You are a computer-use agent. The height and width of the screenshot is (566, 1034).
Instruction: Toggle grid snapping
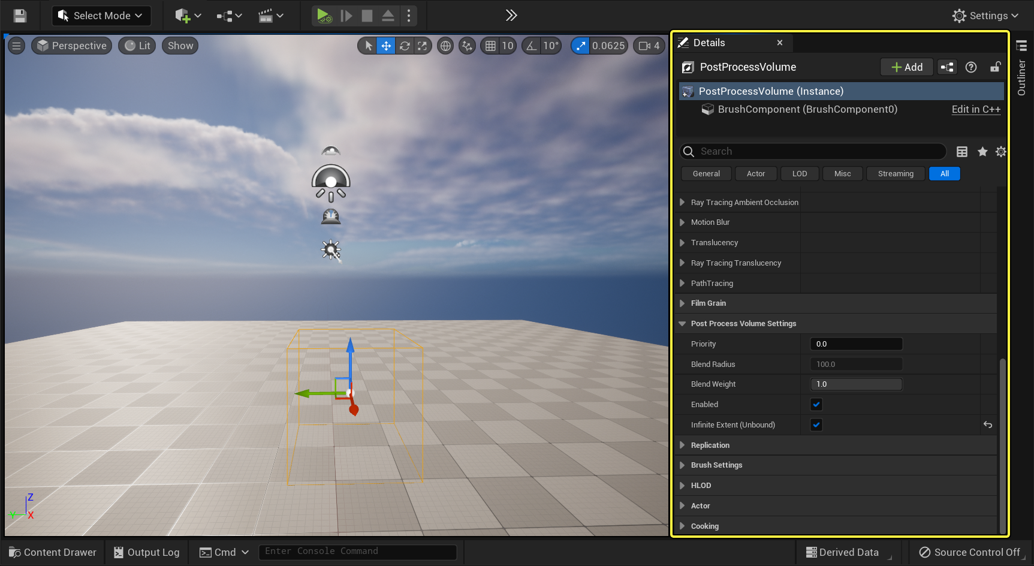(x=490, y=46)
